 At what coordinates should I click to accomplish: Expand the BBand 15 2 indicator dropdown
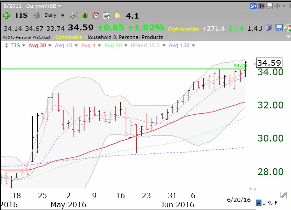[x=164, y=45]
